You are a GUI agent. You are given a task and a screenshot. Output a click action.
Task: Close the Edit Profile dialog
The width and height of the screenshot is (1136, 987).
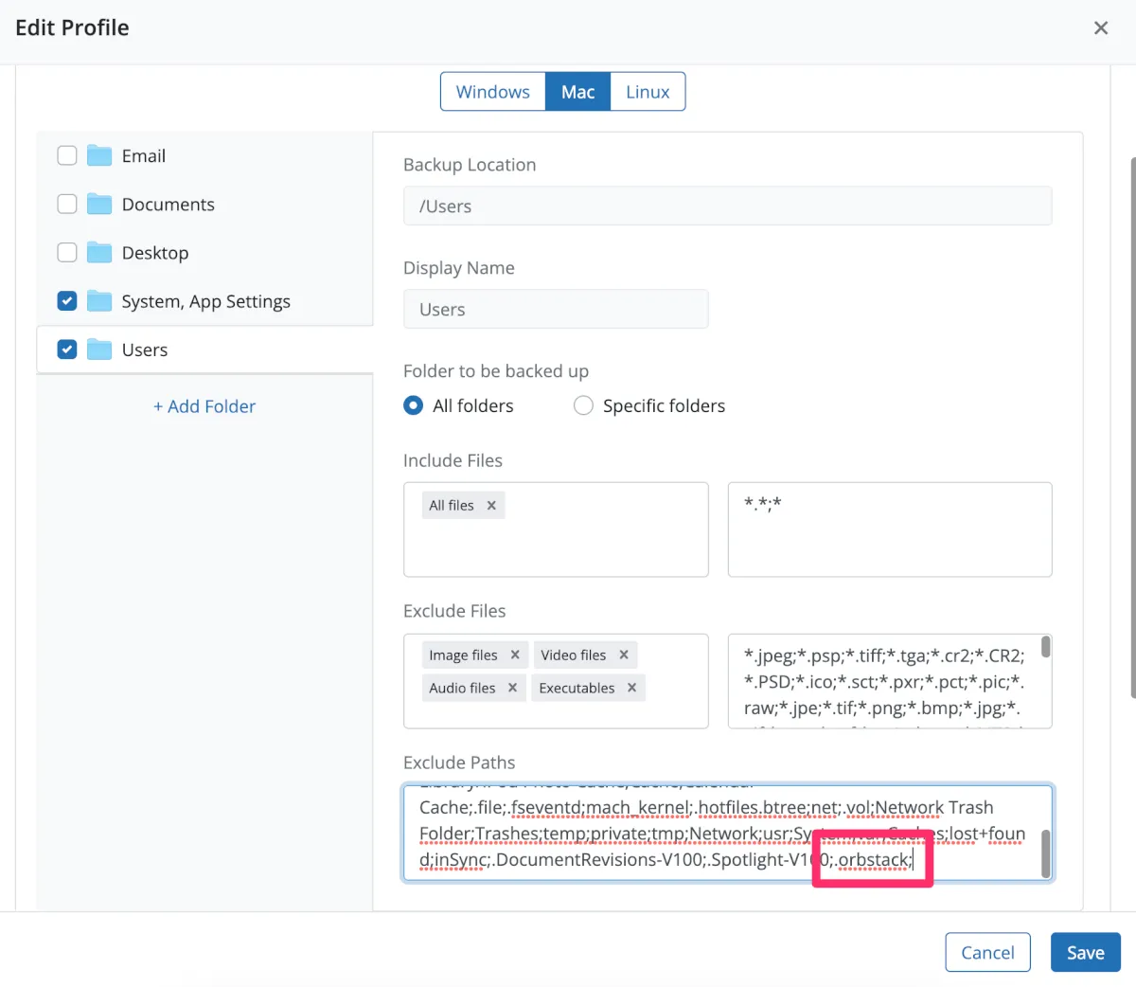(x=1101, y=27)
